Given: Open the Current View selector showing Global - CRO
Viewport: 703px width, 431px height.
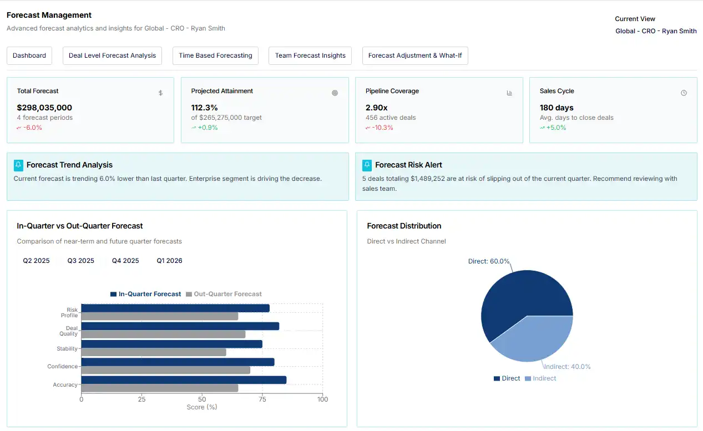Looking at the screenshot, I should point(656,31).
